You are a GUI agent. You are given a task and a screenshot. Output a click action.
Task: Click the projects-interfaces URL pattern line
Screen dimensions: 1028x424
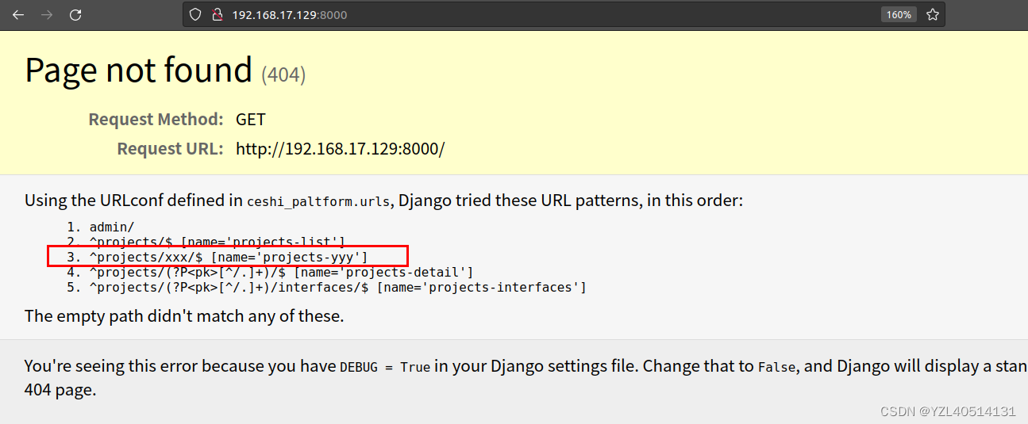[337, 287]
